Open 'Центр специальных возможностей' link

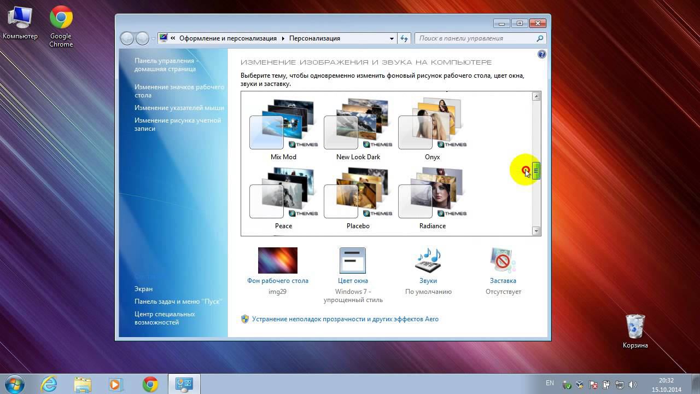pos(165,318)
